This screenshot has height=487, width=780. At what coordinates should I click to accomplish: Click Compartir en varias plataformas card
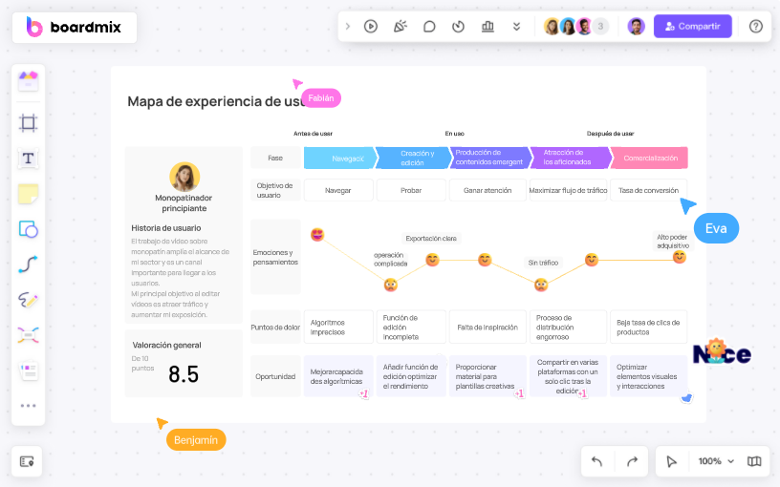coord(568,376)
